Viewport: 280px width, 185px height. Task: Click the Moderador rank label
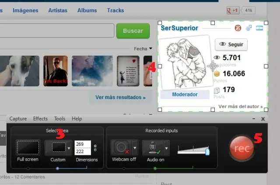[185, 94]
